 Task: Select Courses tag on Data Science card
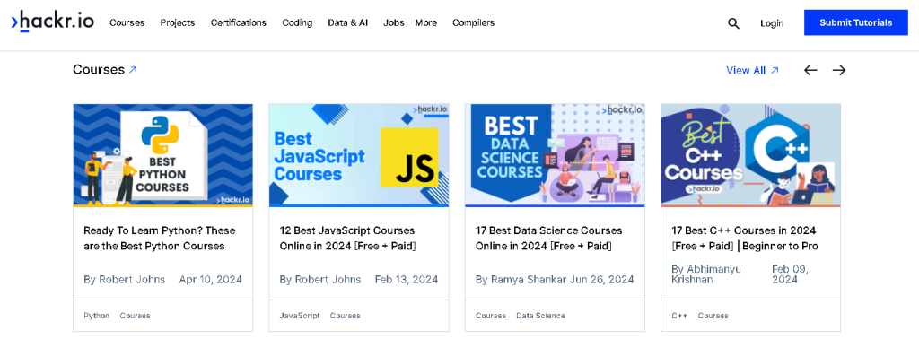click(491, 316)
